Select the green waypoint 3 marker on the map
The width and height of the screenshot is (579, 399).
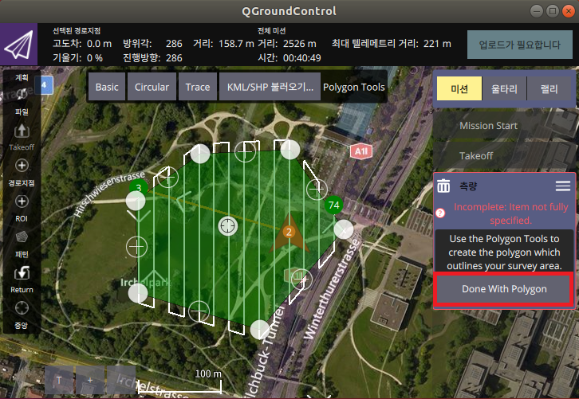click(139, 188)
